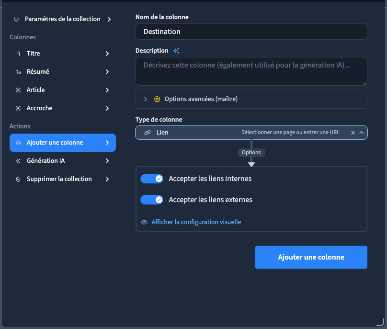Click the sparkle icon next to Génération IA
This screenshot has width=387, height=329.
pos(18,161)
